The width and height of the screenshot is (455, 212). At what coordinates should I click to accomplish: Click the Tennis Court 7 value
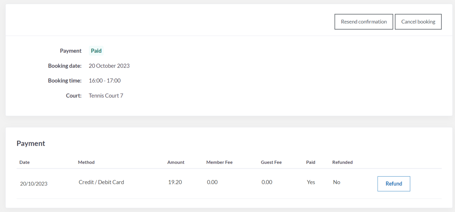106,95
